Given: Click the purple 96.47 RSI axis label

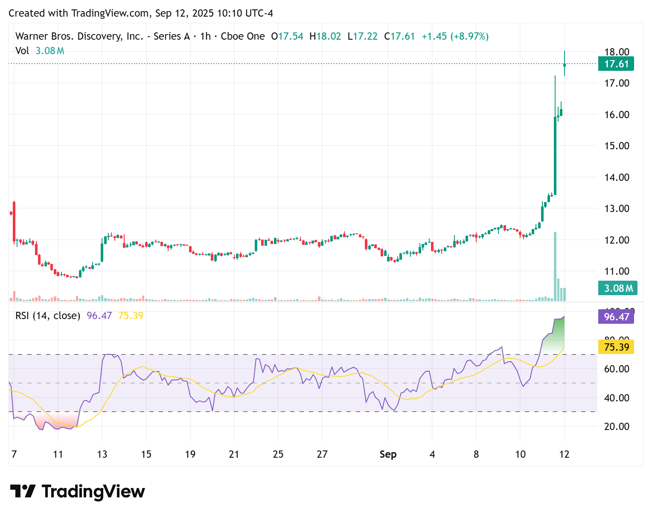Looking at the screenshot, I should (x=616, y=317).
